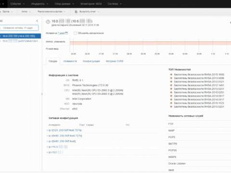Image resolution: width=231 pixels, height=173 pixels.
Task: Open the События menu
Action: click(x=17, y=4)
